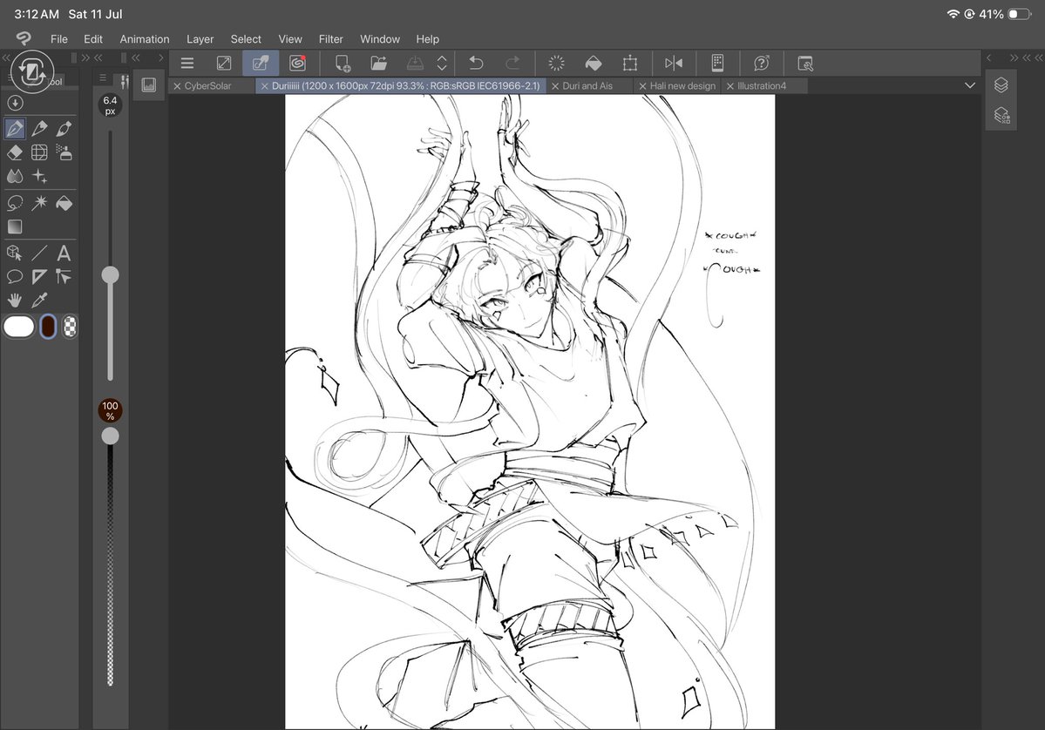Open the Clip Studio support help icon
The image size is (1045, 730).
(761, 64)
